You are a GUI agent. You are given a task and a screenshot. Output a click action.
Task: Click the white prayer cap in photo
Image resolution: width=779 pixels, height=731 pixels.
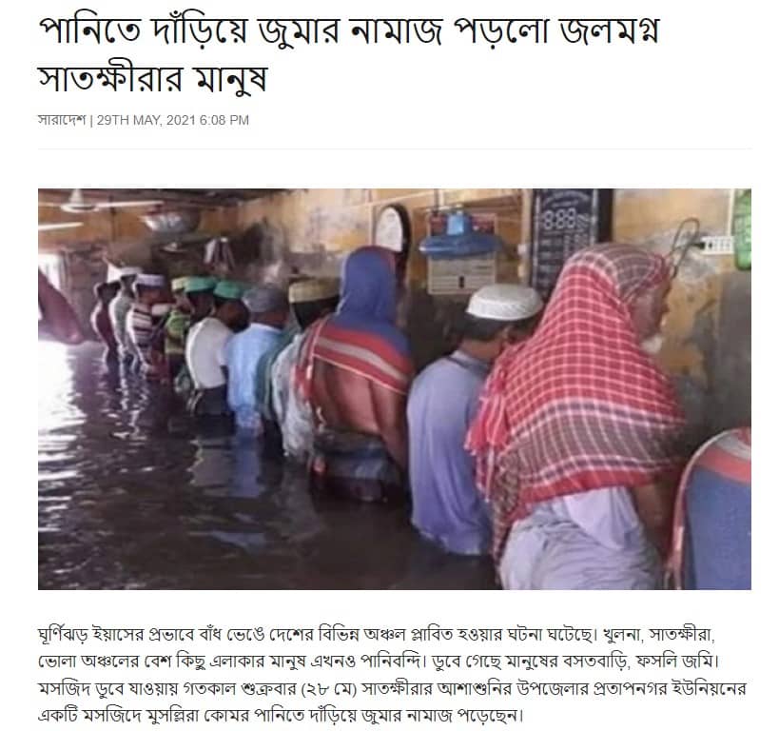point(504,302)
